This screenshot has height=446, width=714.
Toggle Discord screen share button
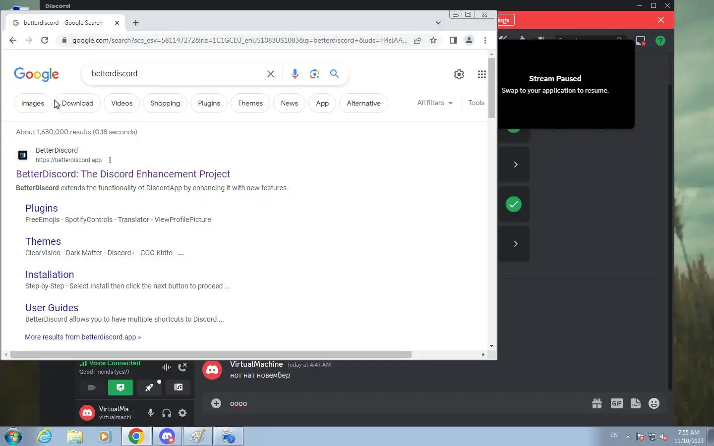120,388
